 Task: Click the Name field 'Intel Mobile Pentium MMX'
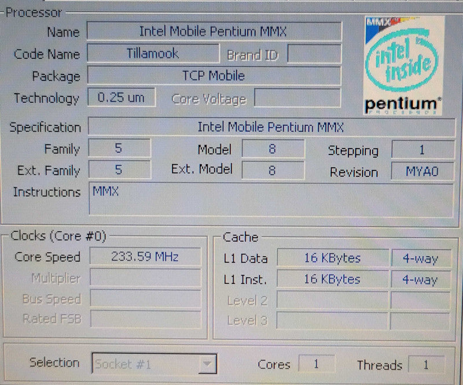214,31
